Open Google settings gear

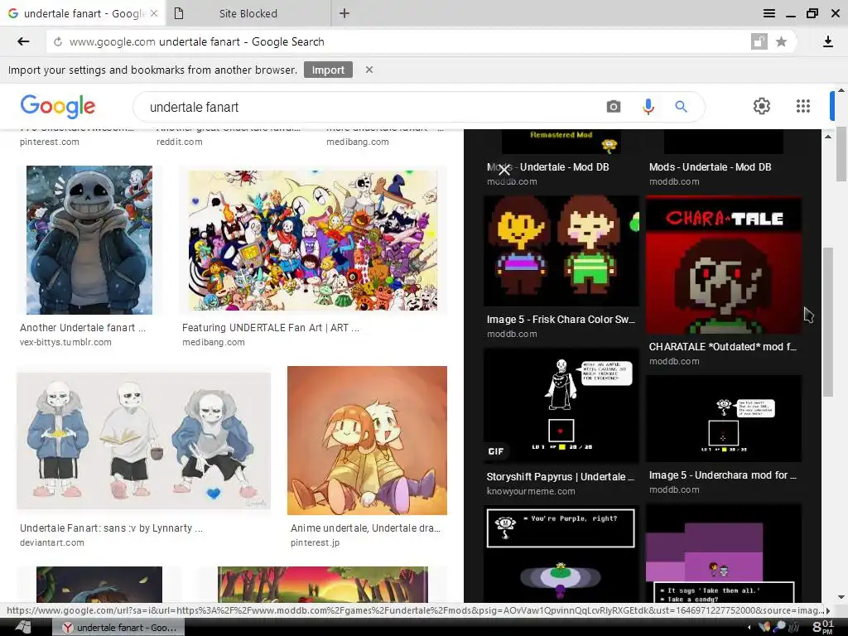coord(762,106)
